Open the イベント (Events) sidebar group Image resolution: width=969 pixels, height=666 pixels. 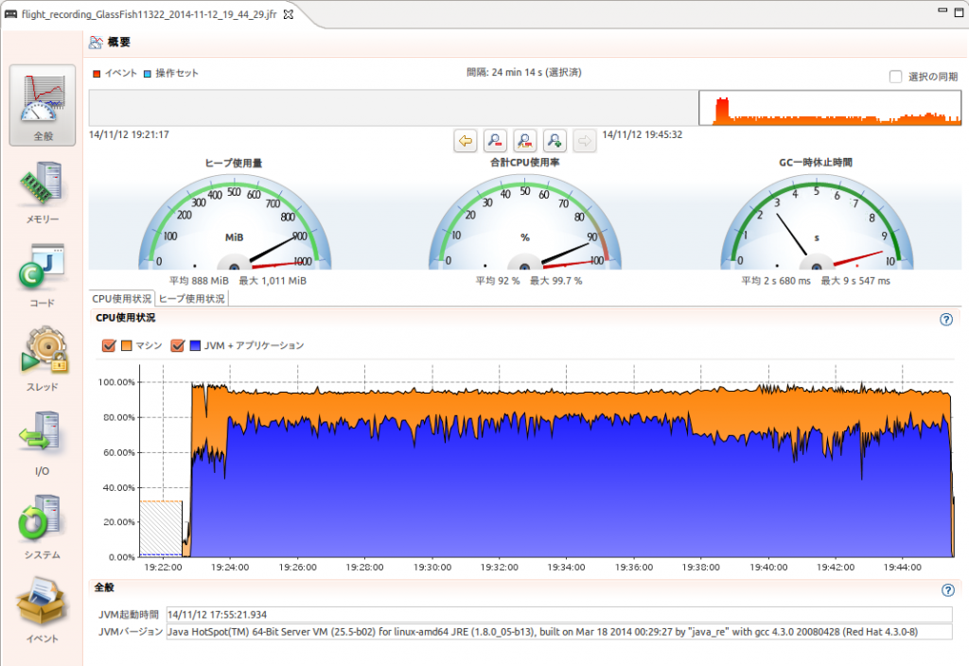[x=43, y=610]
